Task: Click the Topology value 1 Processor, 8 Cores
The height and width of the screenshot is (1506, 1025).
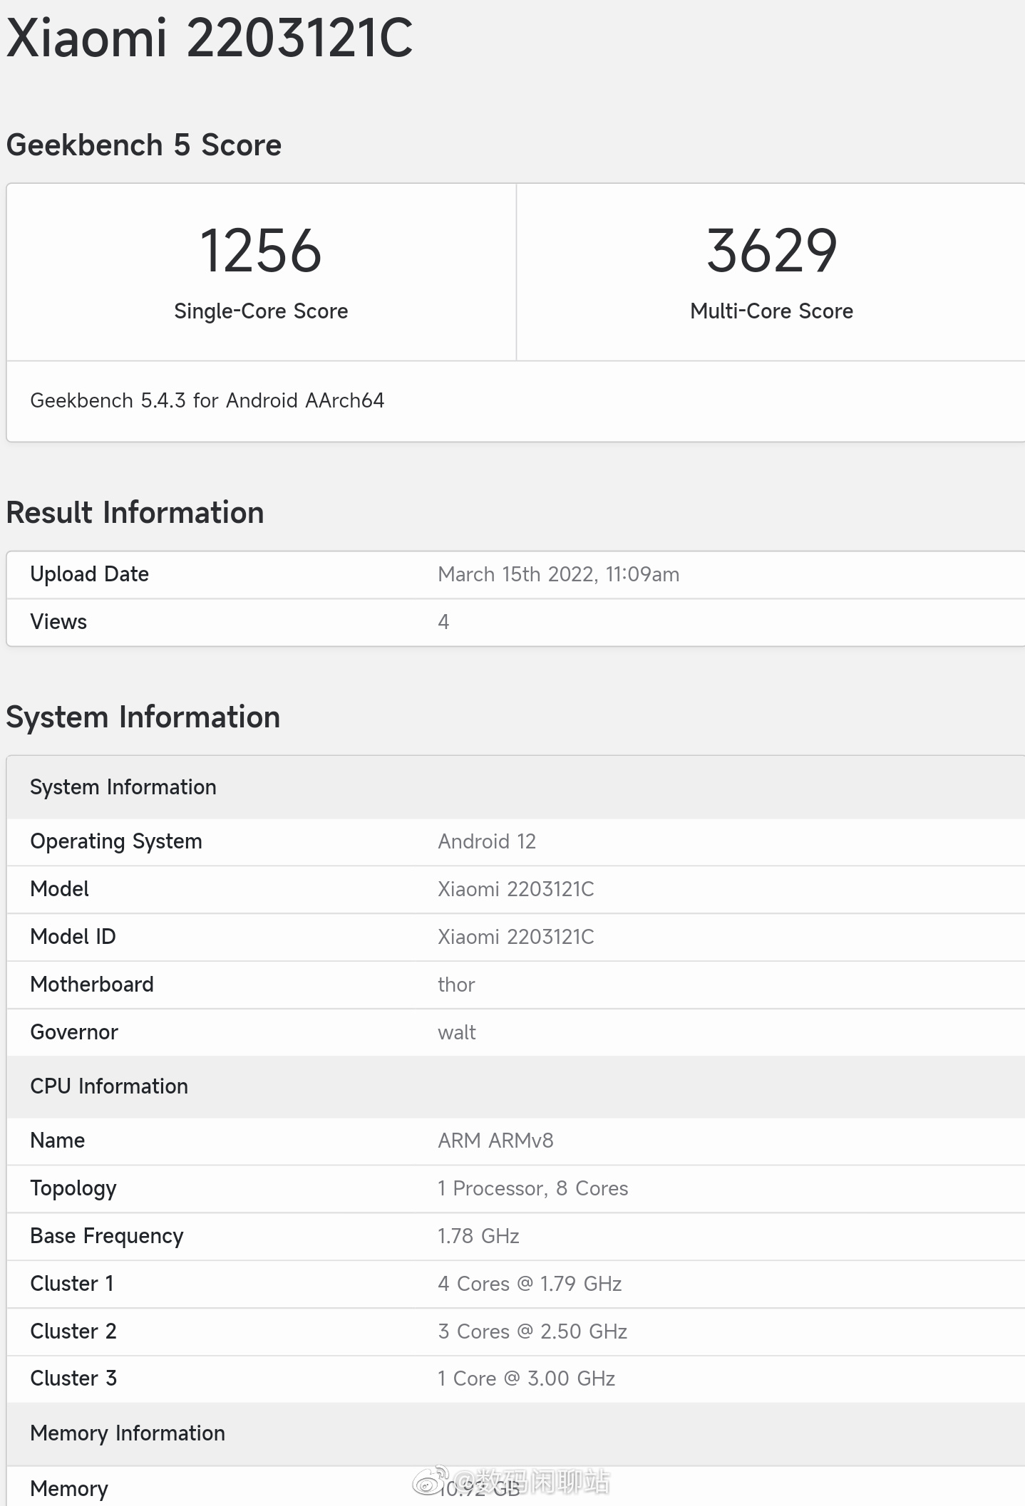Action: [x=532, y=1188]
